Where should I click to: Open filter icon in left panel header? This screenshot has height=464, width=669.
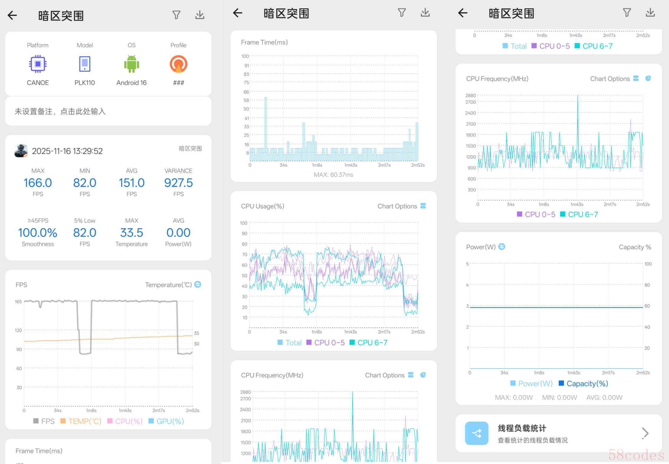[176, 15]
